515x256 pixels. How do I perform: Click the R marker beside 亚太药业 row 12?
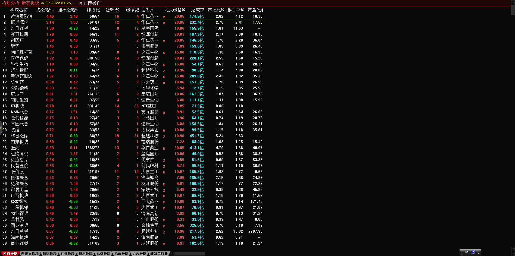pyautogui.click(x=164, y=83)
